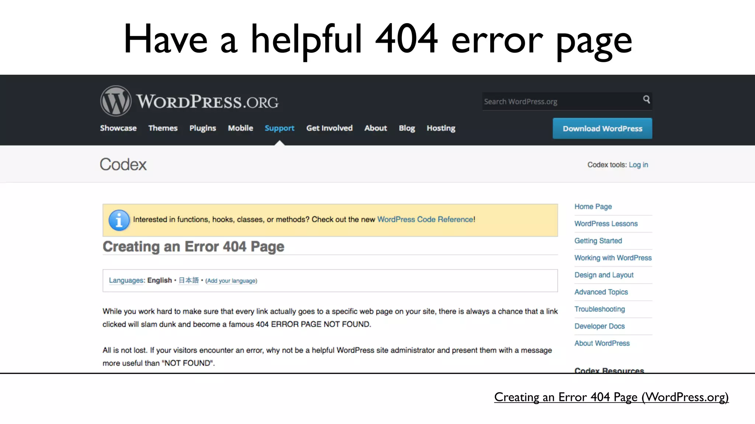Select the Support nav item

point(279,128)
